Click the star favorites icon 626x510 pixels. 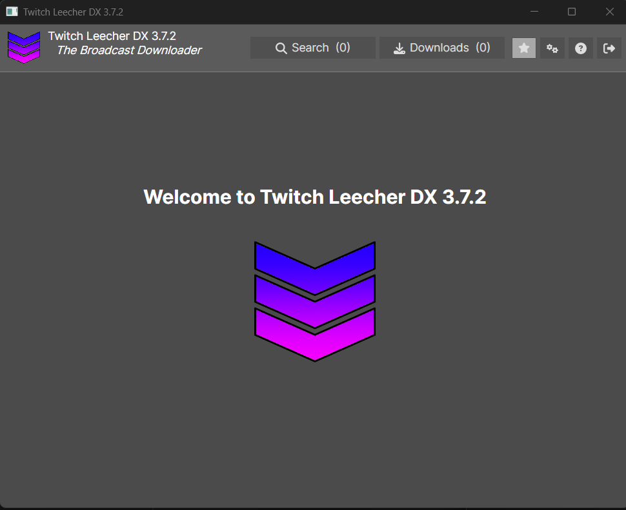point(524,48)
